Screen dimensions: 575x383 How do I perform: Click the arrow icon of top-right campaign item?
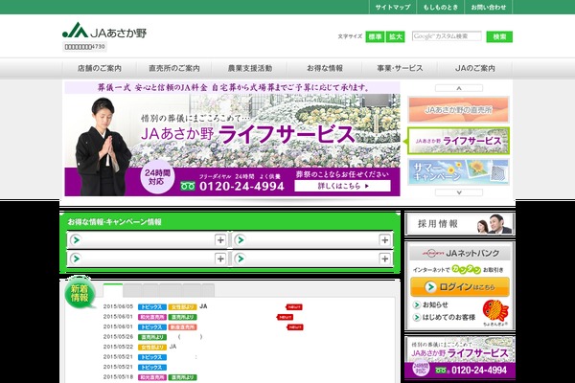click(241, 240)
